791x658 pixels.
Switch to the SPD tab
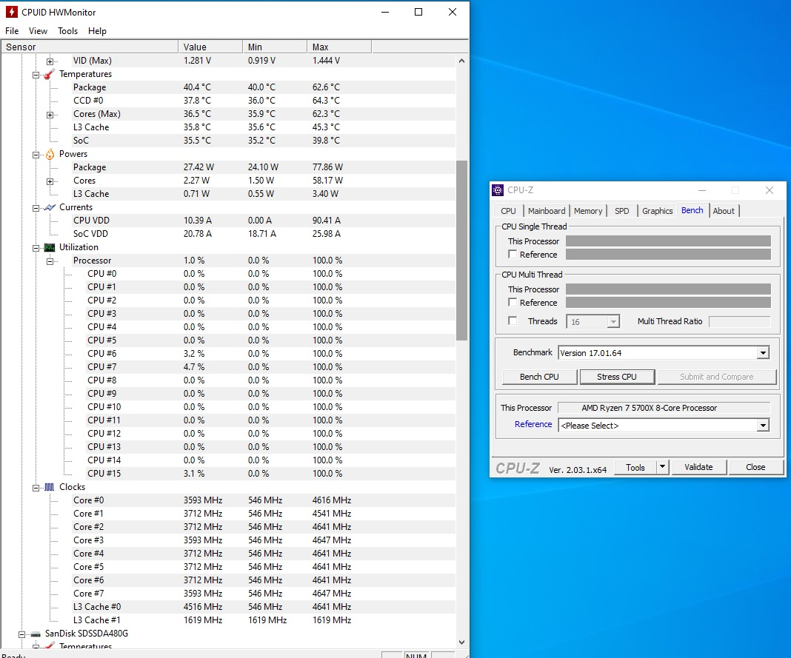[621, 211]
